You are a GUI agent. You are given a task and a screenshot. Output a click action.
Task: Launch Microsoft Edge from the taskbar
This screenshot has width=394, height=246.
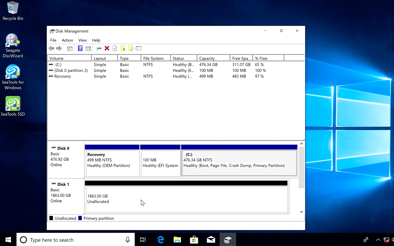pyautogui.click(x=160, y=240)
